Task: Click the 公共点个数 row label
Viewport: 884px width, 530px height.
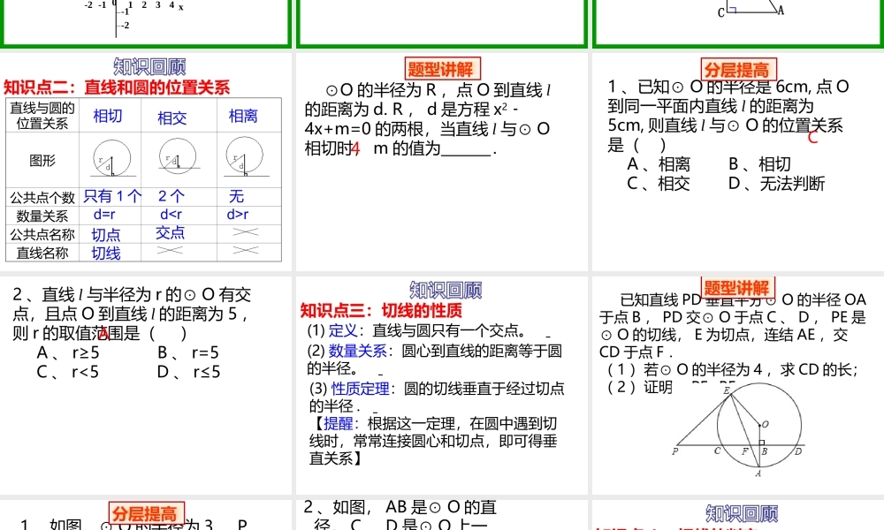Action: [x=42, y=198]
